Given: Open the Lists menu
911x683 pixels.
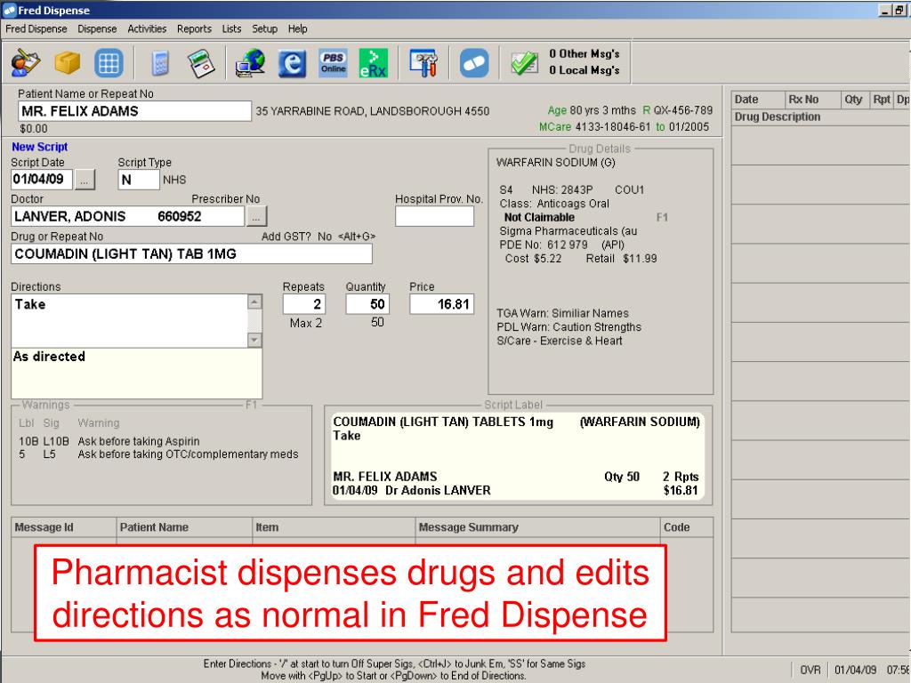Looking at the screenshot, I should coord(231,28).
